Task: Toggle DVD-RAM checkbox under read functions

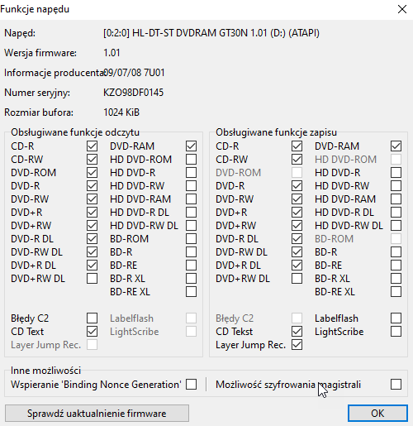Action: point(191,146)
